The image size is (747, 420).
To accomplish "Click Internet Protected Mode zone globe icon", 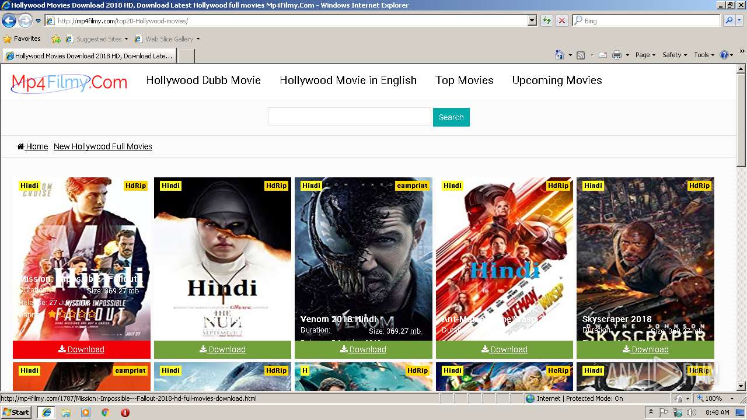I will [x=530, y=398].
